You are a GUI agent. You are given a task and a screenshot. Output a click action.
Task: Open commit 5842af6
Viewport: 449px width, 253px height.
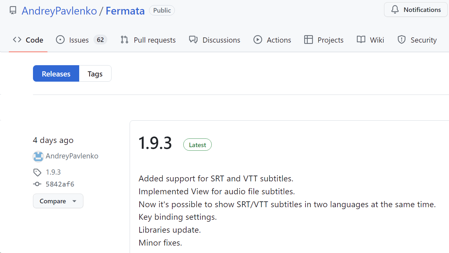point(60,184)
